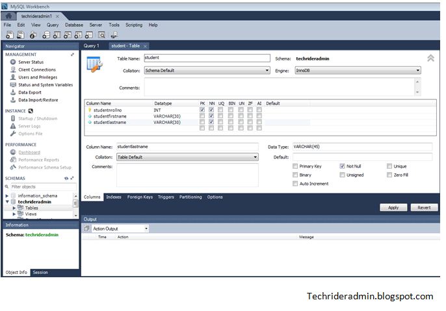Viewport: 446px width, 311px height.
Task: Click the Home tab icon
Action: click(9, 16)
